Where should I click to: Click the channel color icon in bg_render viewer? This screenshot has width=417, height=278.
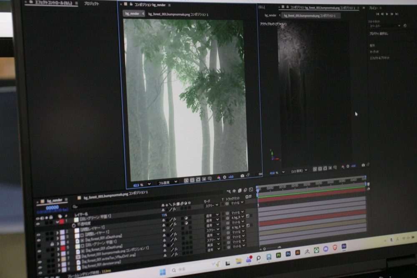[219, 177]
